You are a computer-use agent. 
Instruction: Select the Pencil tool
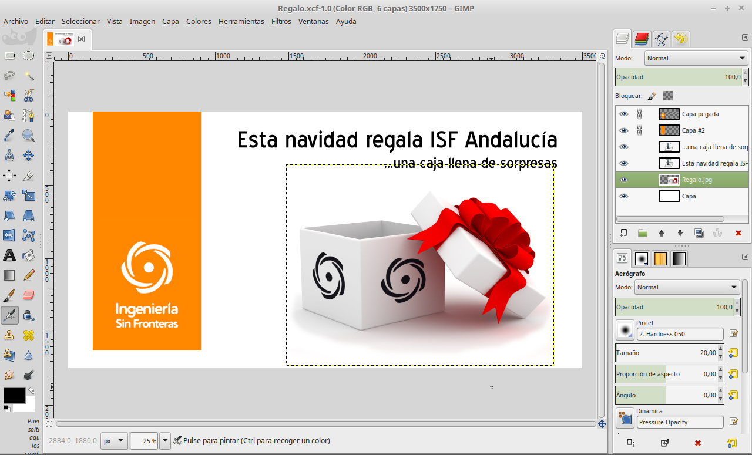coord(28,275)
